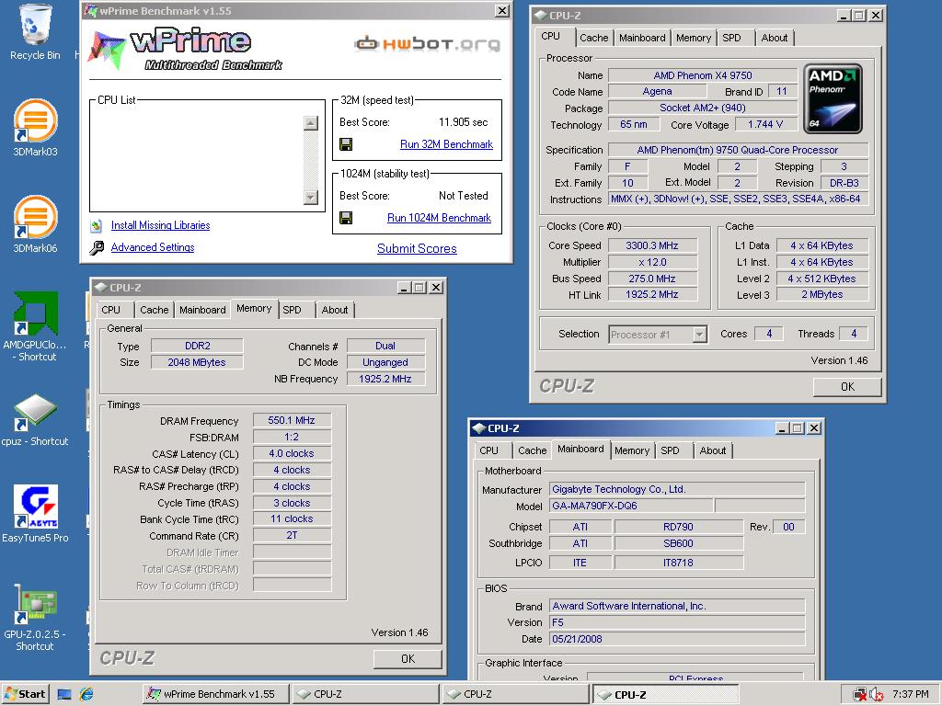Image resolution: width=942 pixels, height=706 pixels.
Task: Click the save icon for 1024M score
Action: [346, 217]
